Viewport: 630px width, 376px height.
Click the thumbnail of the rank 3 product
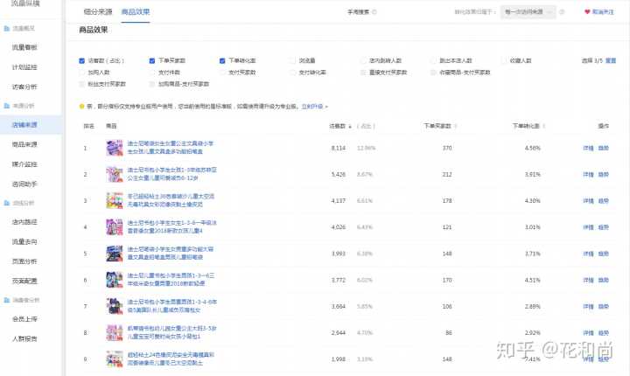(114, 201)
